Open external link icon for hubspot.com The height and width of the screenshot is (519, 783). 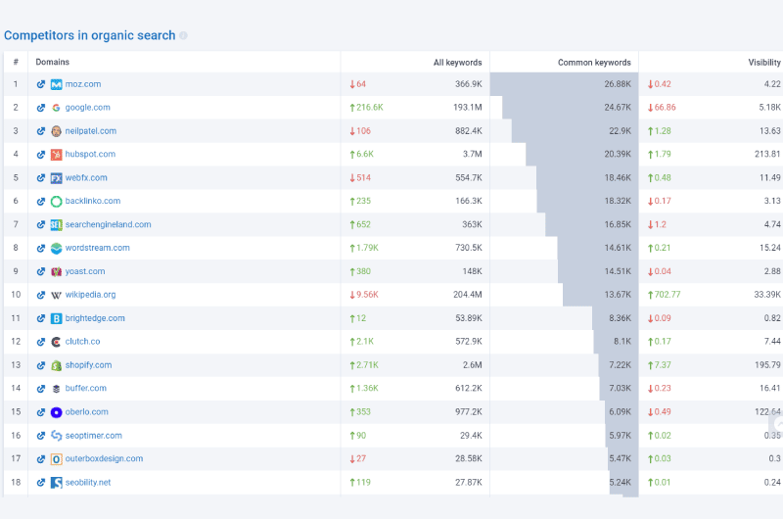point(41,155)
